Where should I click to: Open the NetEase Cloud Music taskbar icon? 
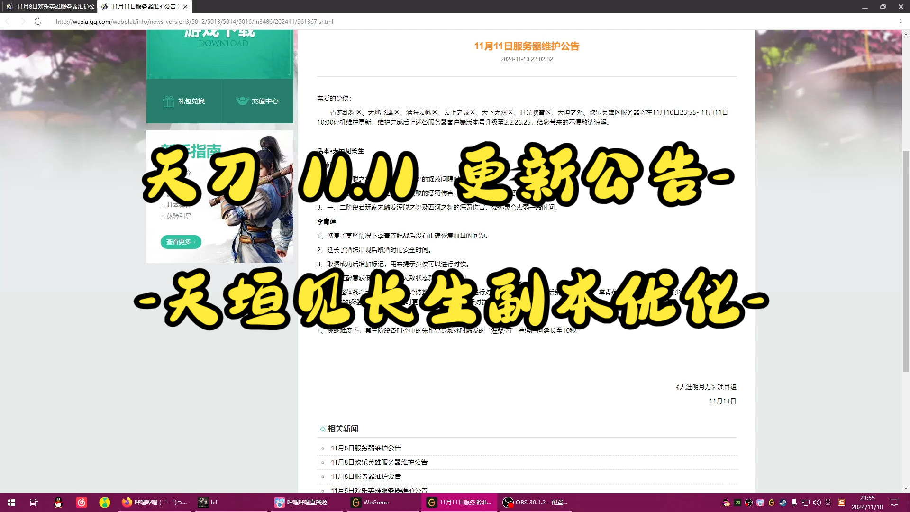click(82, 503)
